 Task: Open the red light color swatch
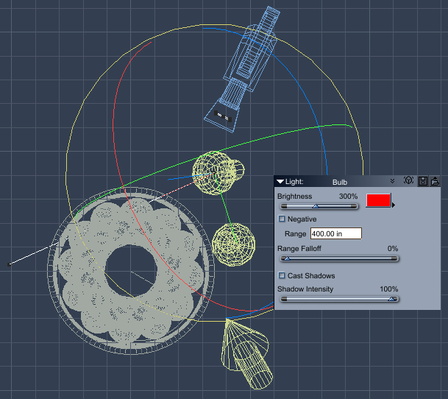click(378, 200)
